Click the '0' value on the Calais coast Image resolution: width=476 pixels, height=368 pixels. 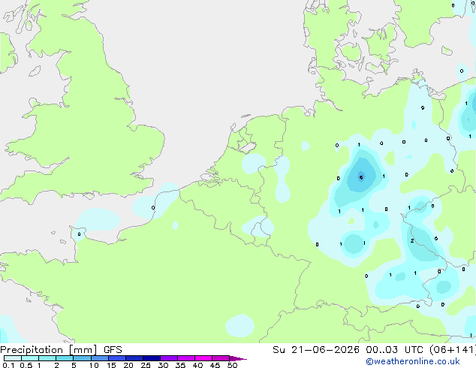point(153,208)
